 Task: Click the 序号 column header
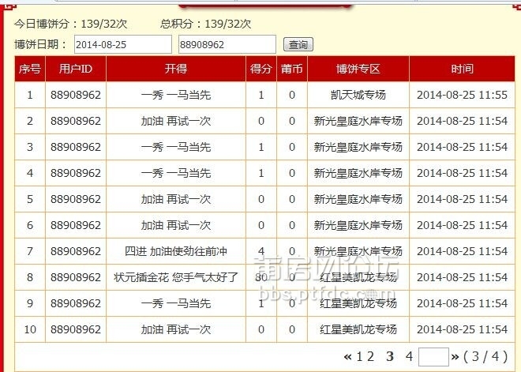30,69
